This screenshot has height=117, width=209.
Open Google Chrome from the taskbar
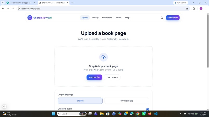(x=138, y=114)
